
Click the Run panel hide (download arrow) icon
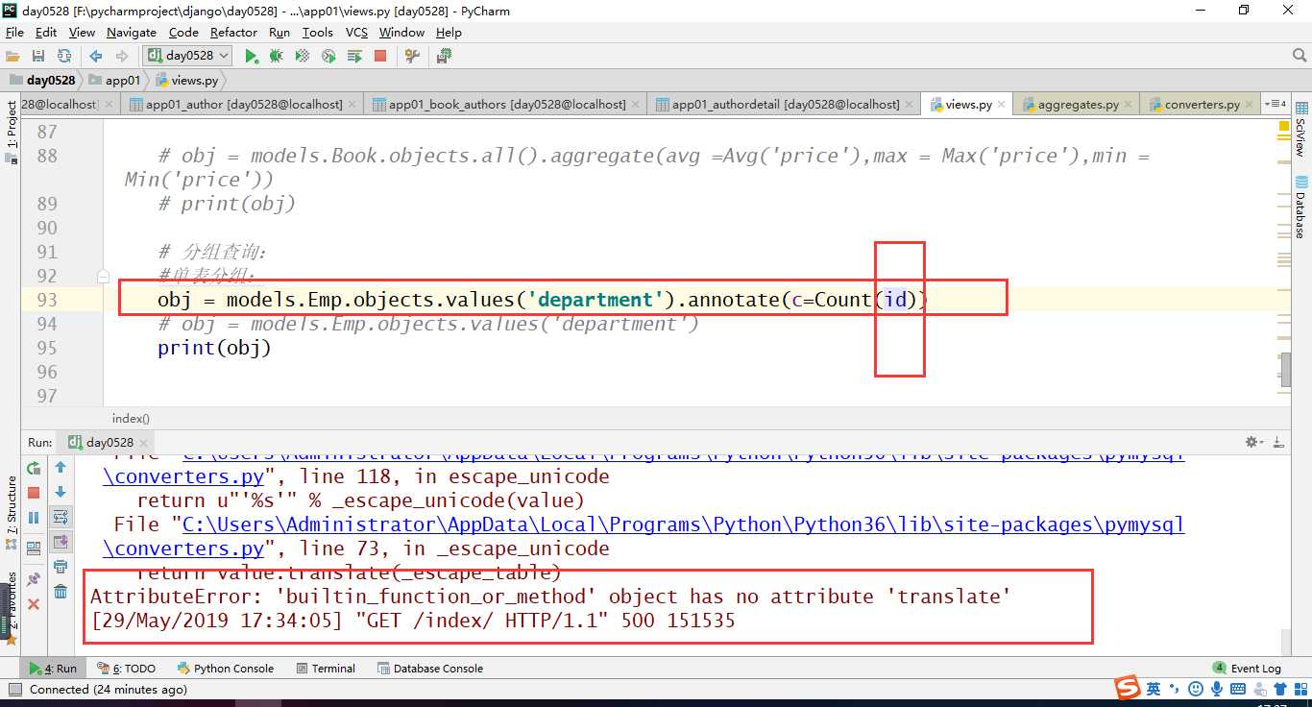[1278, 442]
